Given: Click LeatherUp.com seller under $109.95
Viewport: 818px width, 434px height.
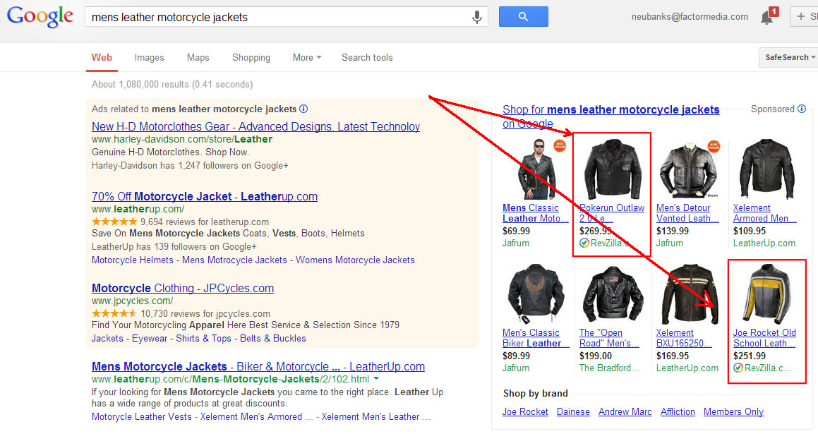Looking at the screenshot, I should click(x=764, y=243).
